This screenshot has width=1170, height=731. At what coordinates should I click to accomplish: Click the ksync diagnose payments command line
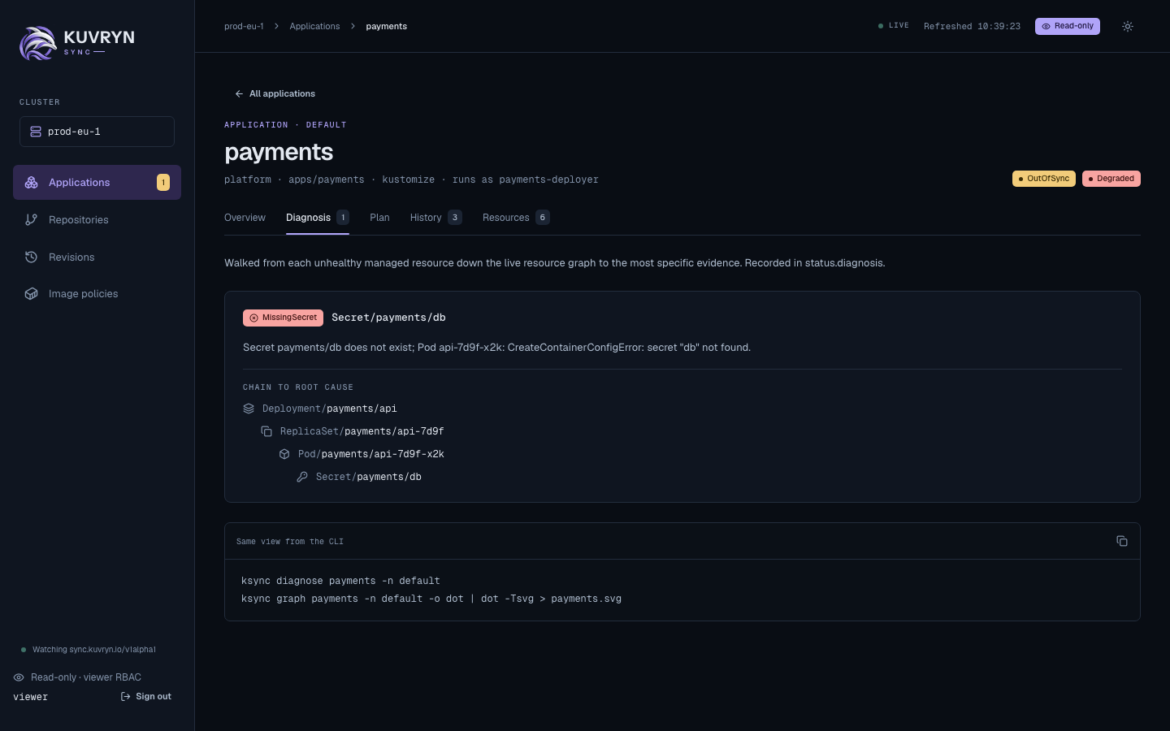point(340,581)
